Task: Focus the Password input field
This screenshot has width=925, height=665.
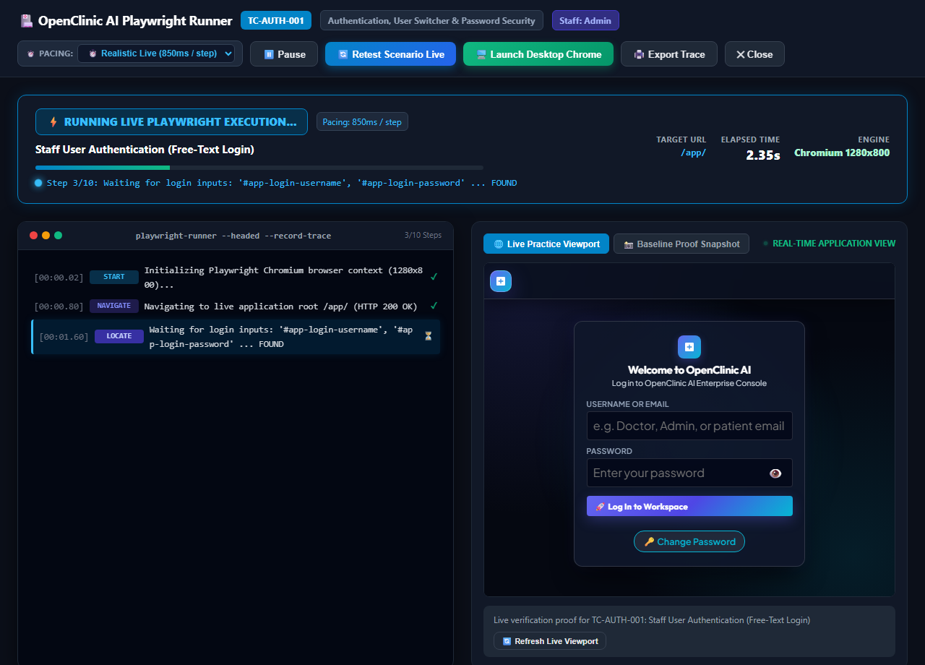Action: pos(689,473)
